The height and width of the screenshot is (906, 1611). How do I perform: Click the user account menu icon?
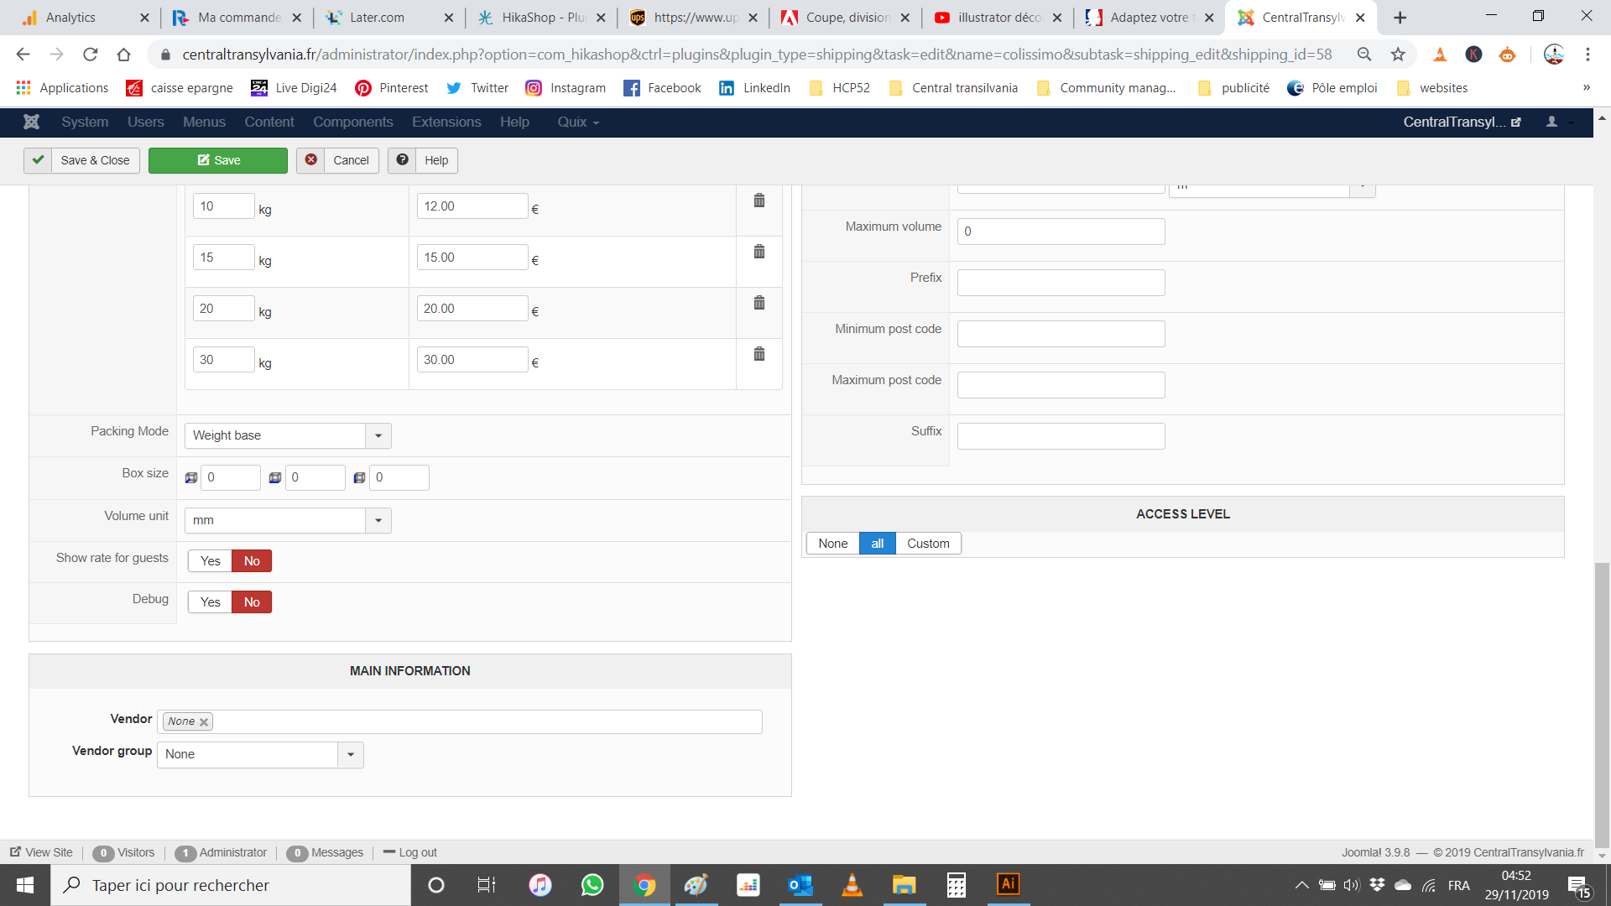[1551, 122]
